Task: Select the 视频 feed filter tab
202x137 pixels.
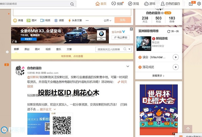Action: tap(48, 49)
